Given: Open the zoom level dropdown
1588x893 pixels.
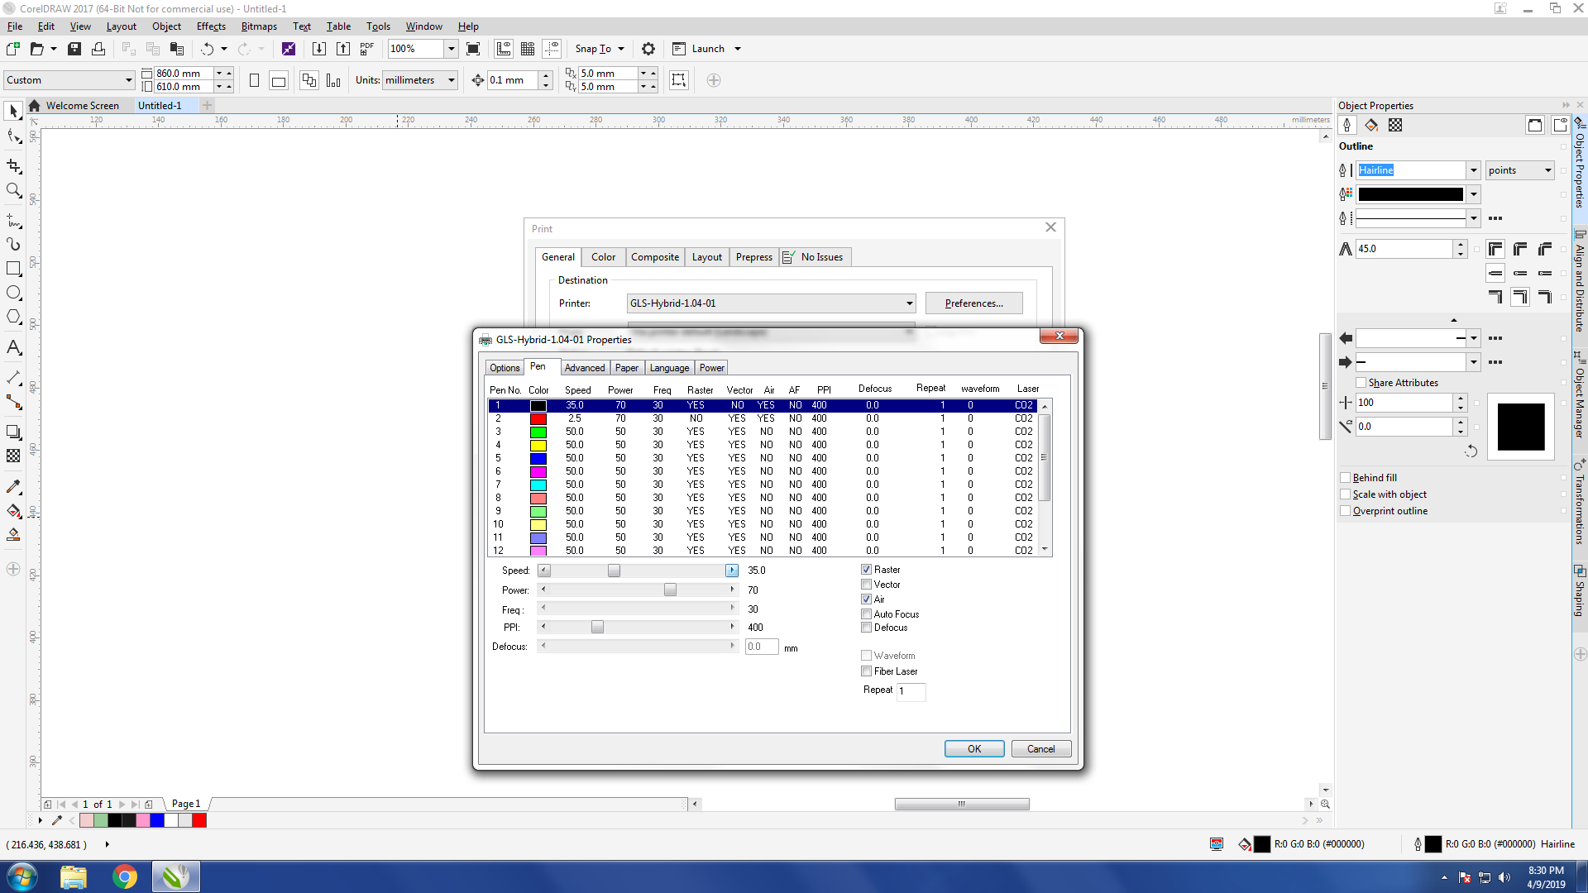Looking at the screenshot, I should [x=452, y=49].
